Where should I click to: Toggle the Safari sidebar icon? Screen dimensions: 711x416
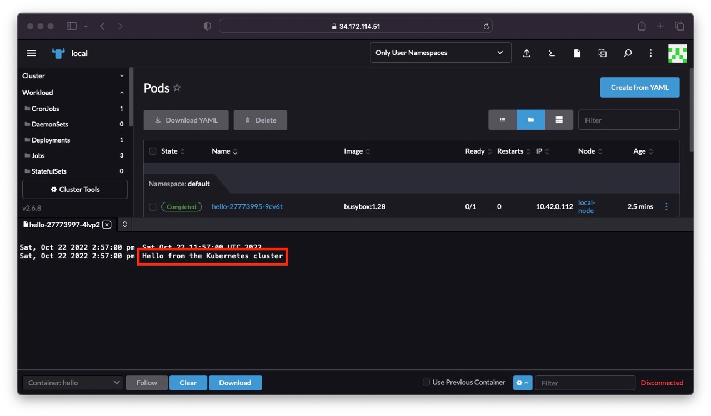72,26
